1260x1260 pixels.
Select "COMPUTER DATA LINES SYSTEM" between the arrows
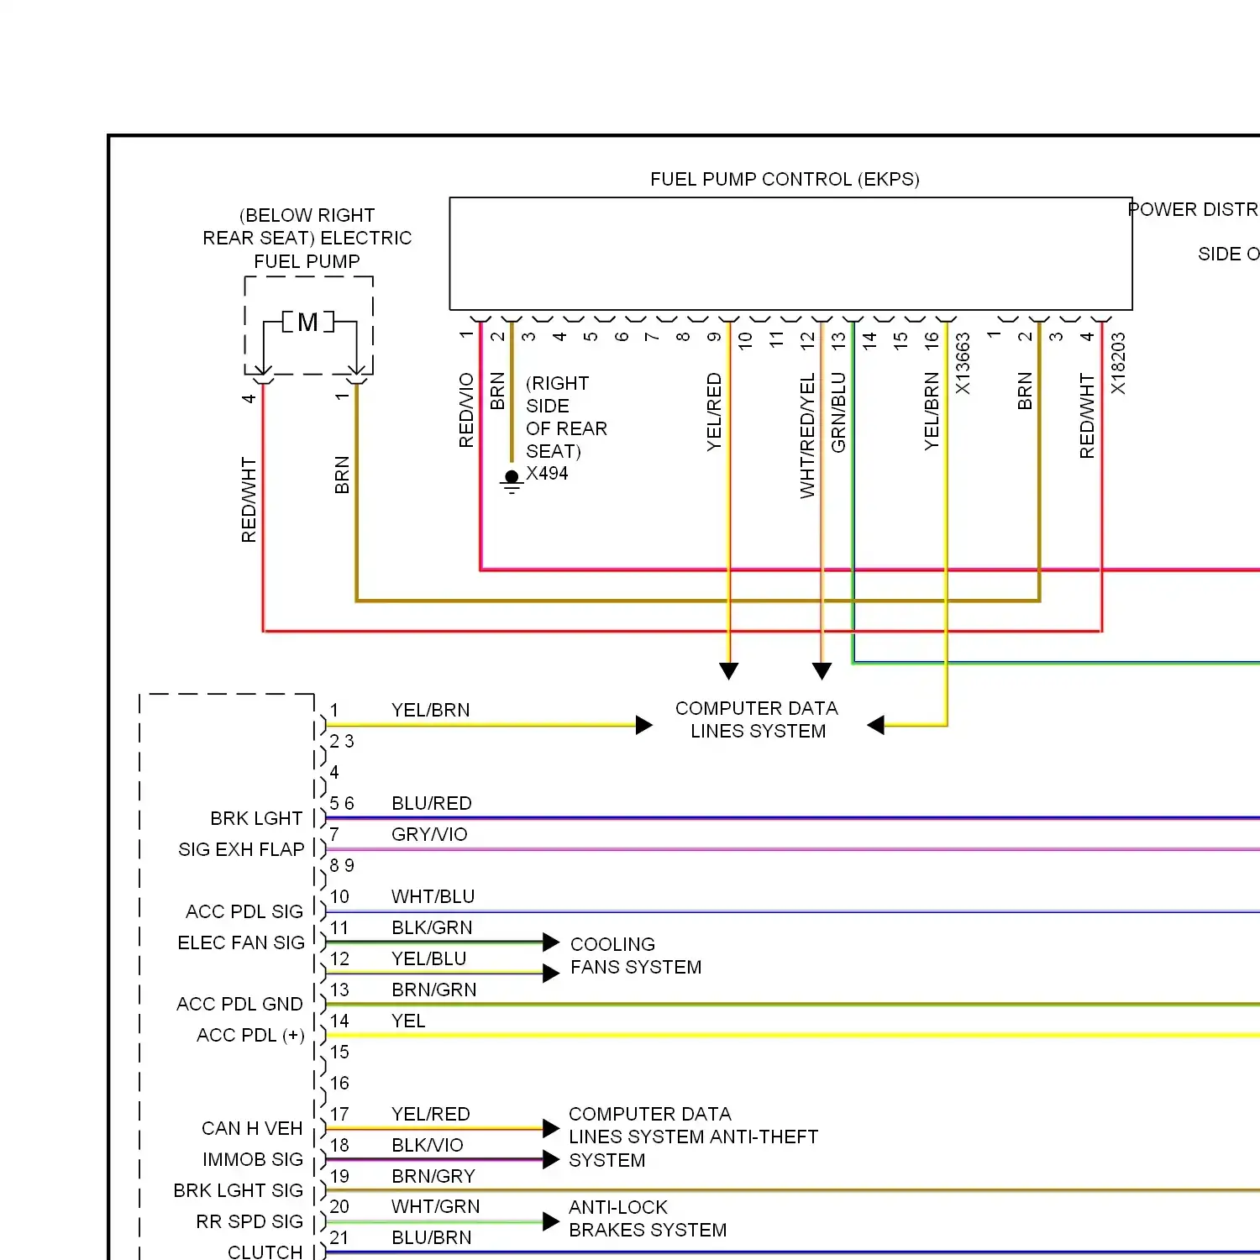[x=757, y=720]
